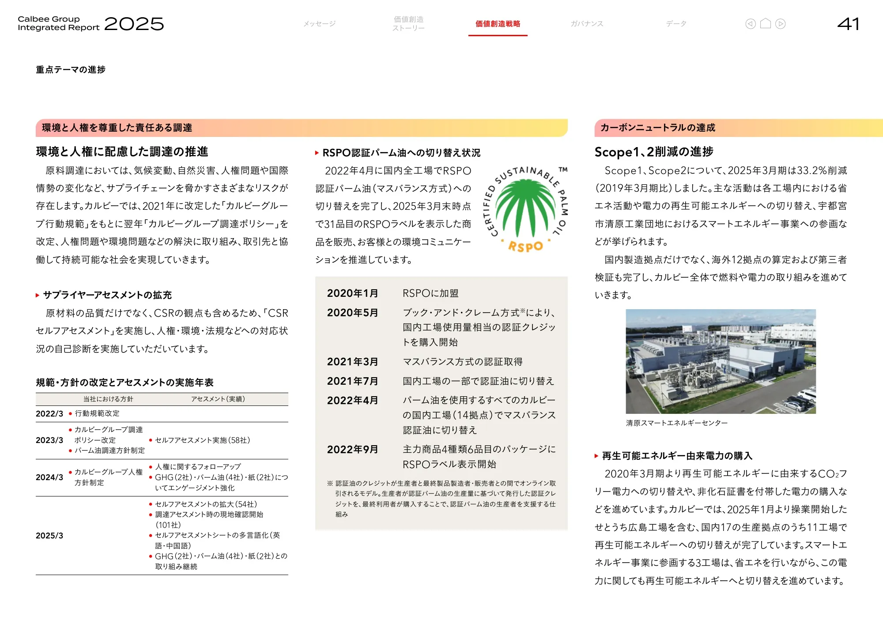Screen dimensions: 883x625
Task: Select the RSPO認証パーム油への切り替え状況 subheading
Action: pos(401,153)
